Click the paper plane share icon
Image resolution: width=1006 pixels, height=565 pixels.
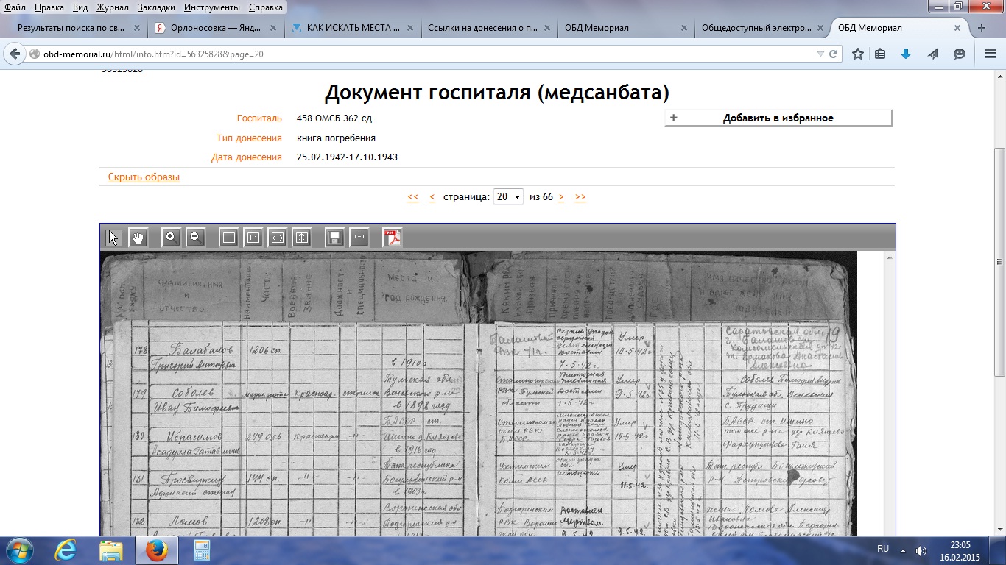[x=933, y=54]
